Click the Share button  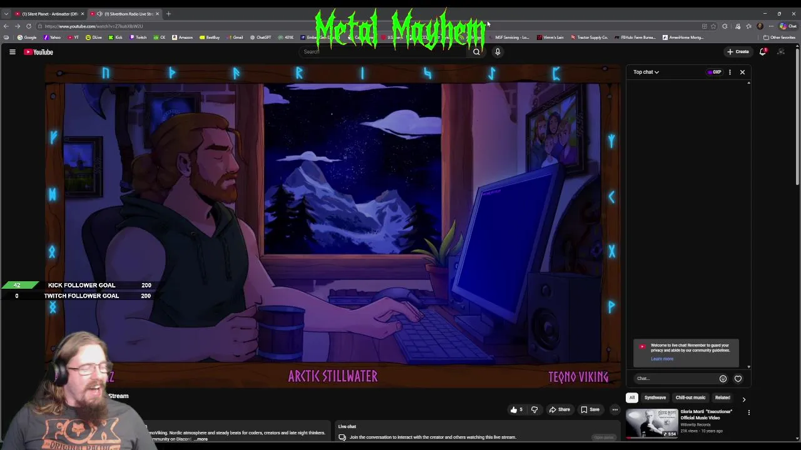[559, 410]
